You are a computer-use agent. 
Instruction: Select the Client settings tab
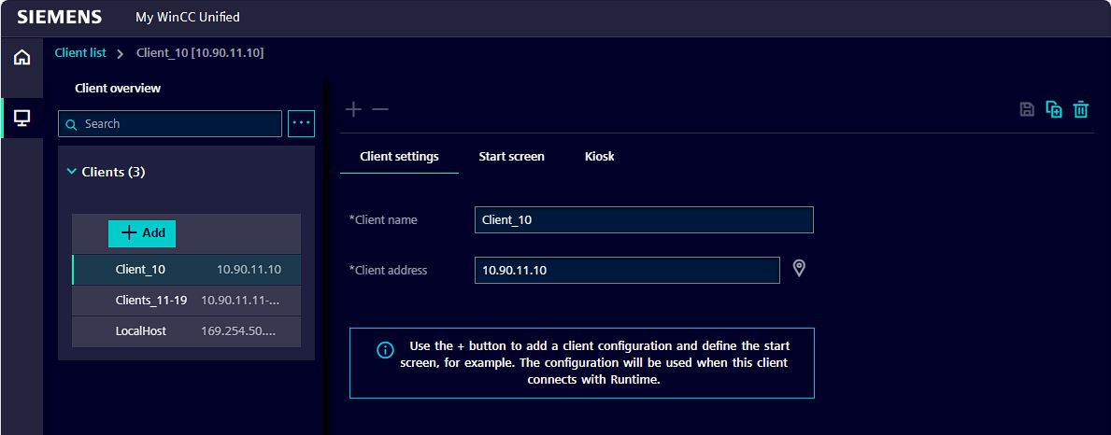[x=399, y=157]
